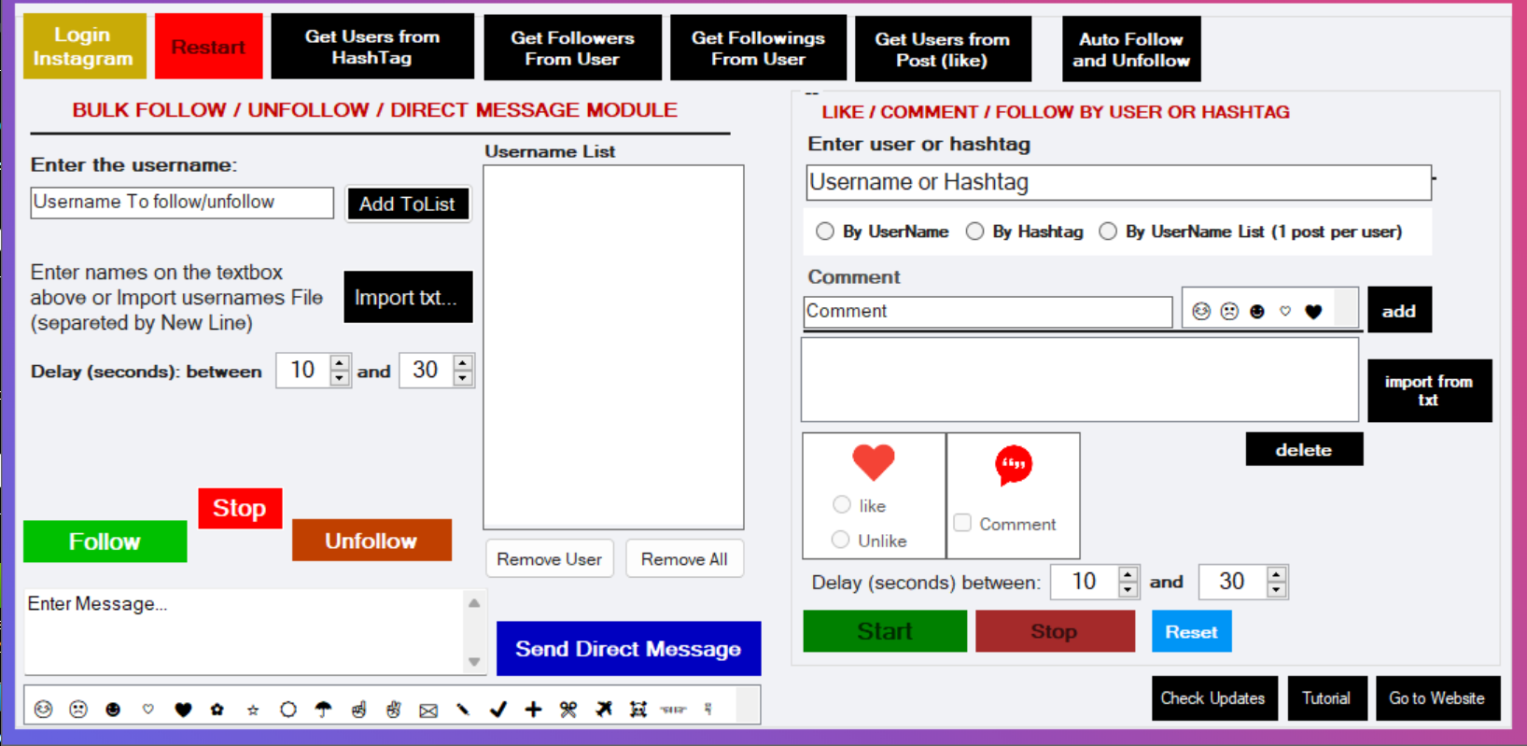Choose the By UserName List radio option
The height and width of the screenshot is (746, 1527).
[1108, 232]
